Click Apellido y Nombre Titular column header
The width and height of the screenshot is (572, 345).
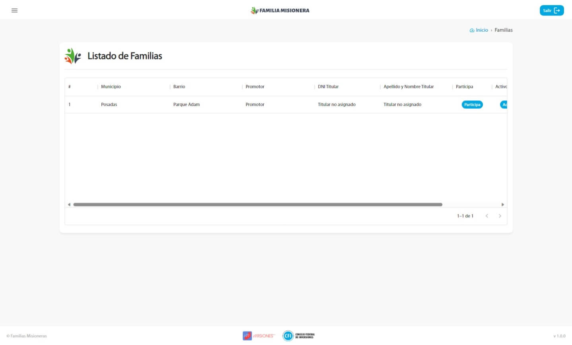409,87
